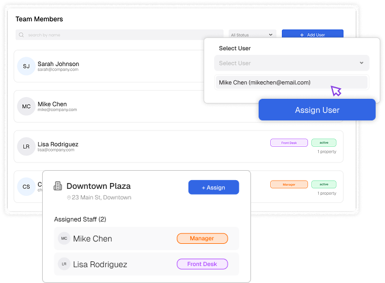Viewport: 385px width, 283px height.
Task: Click the + Assign button on Downtown Plaza
Action: 214,187
